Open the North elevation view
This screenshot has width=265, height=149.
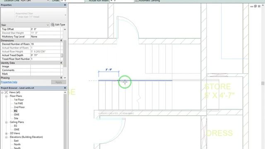point(17,144)
